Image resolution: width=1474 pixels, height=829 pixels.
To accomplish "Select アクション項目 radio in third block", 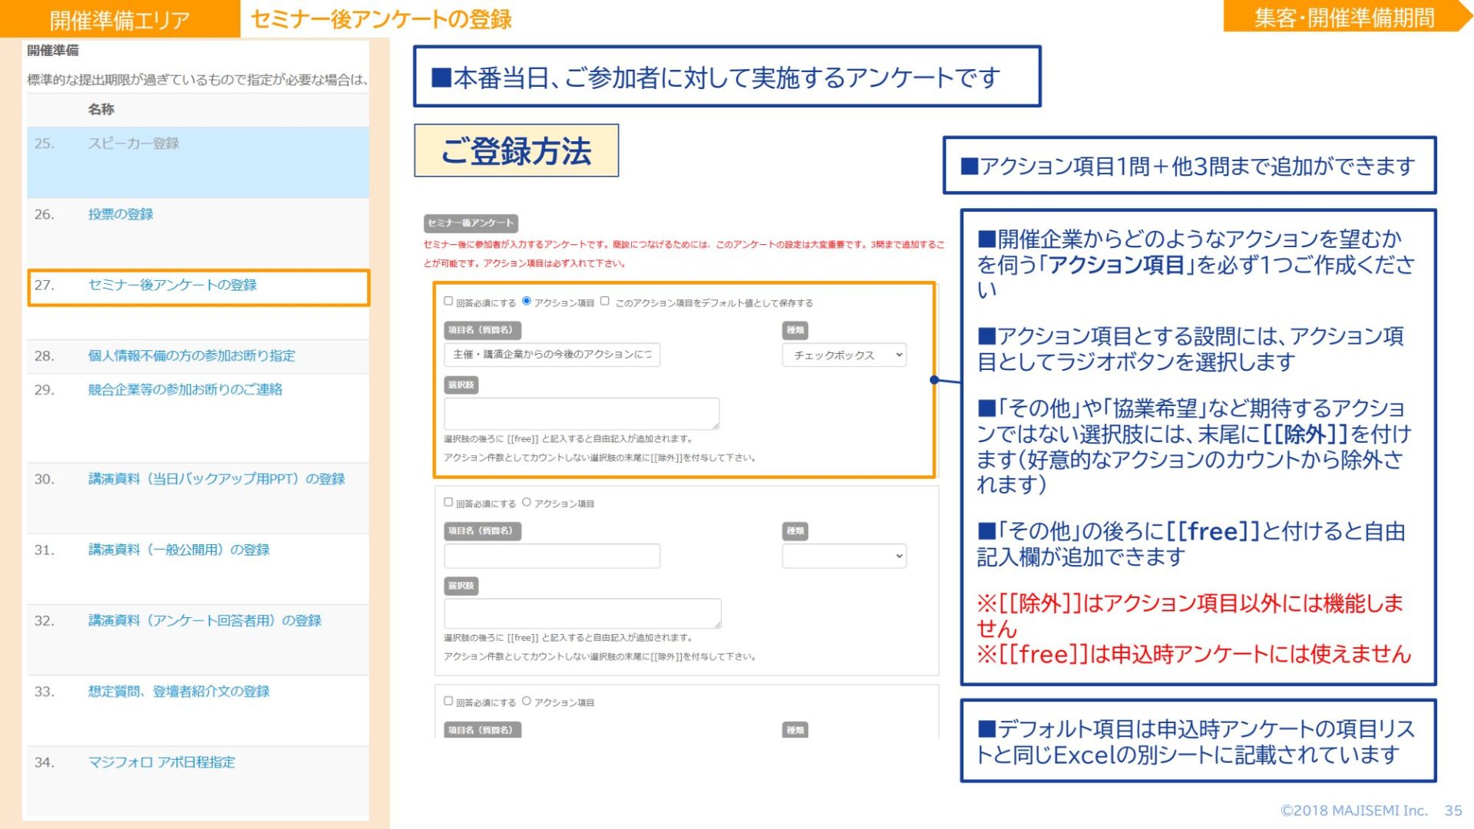I will click(527, 701).
